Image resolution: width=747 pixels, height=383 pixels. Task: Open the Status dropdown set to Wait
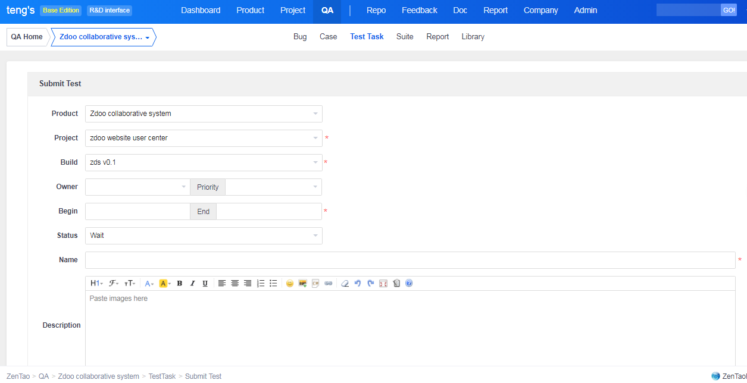click(x=204, y=236)
